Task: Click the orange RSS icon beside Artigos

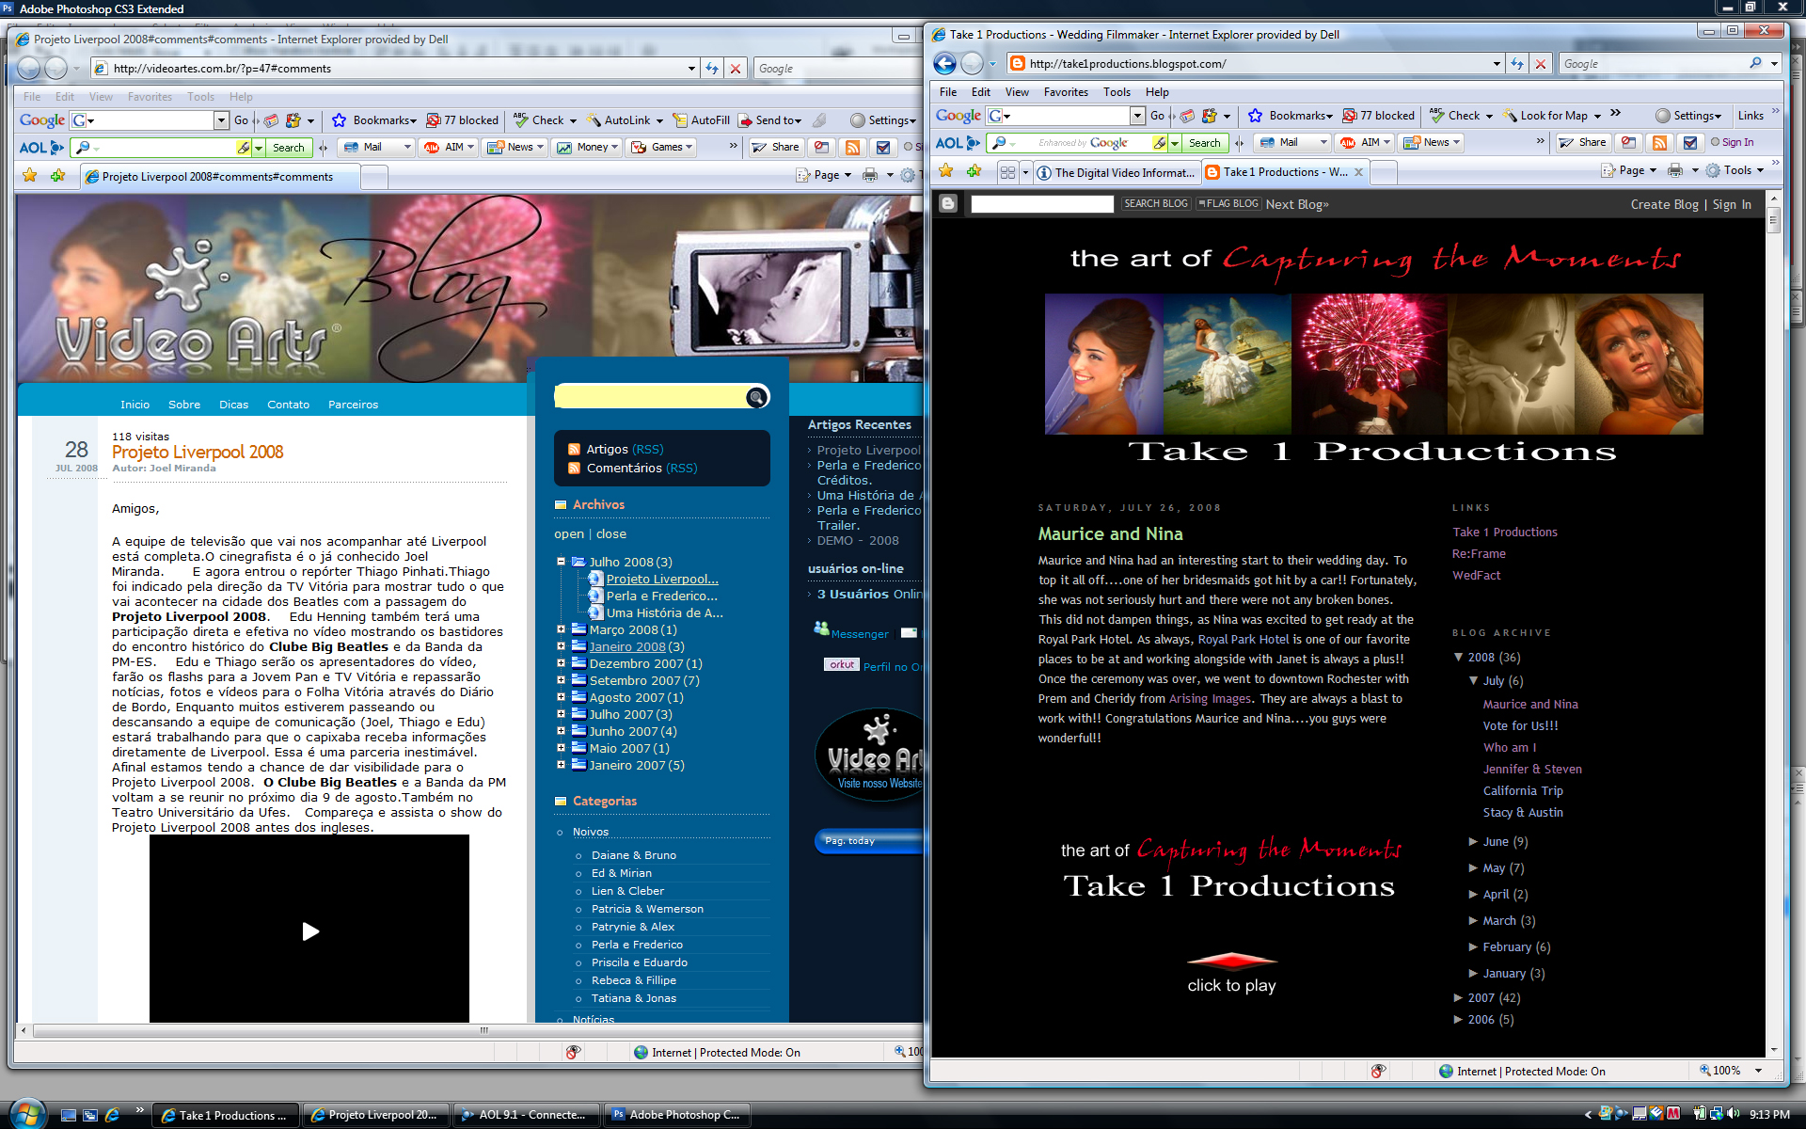Action: point(574,450)
